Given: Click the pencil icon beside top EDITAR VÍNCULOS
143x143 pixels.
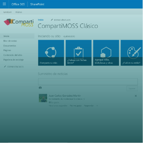Looking at the screenshot, I should tap(52, 20).
